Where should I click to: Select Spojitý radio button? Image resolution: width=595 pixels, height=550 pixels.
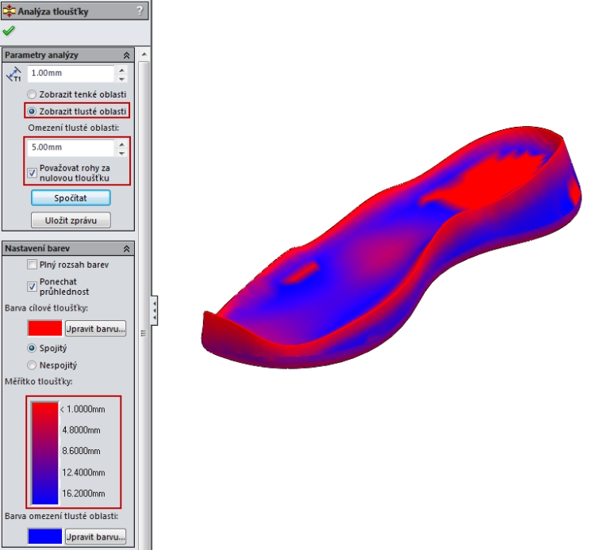(x=32, y=348)
